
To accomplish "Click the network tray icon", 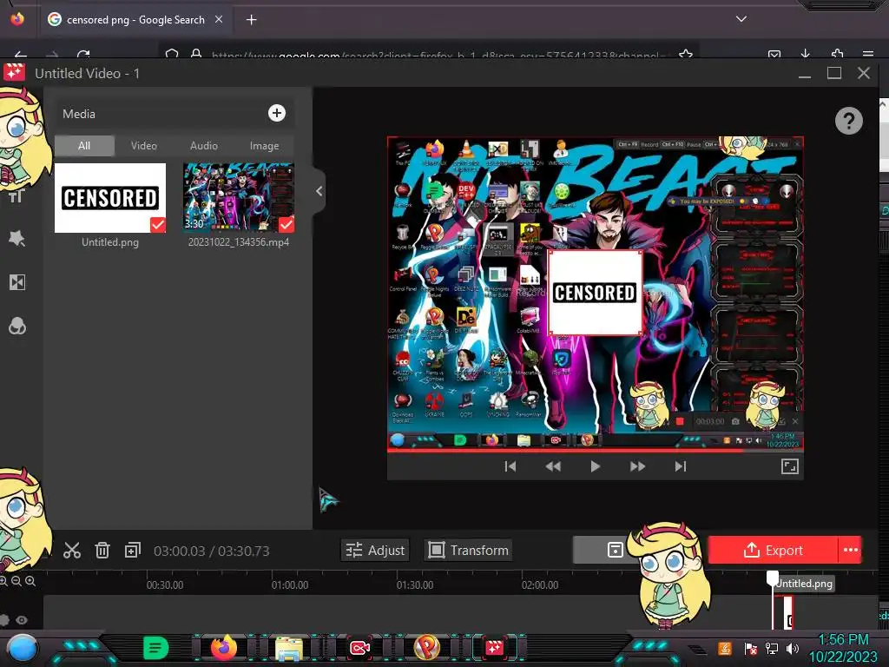I will tap(771, 648).
